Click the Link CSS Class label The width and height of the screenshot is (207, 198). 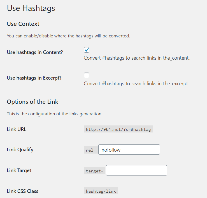(x=22, y=191)
